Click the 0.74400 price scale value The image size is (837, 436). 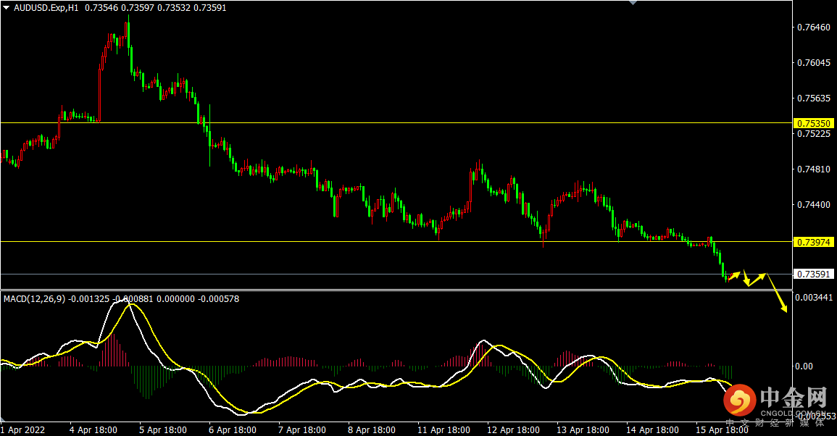click(x=812, y=205)
